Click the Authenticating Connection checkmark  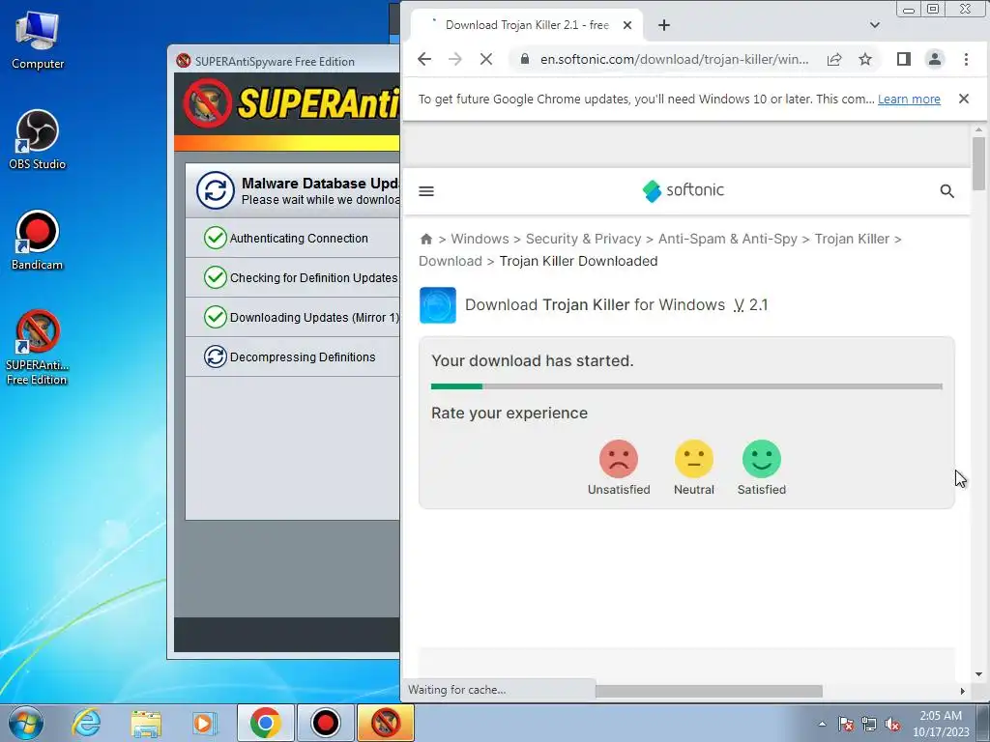(x=216, y=238)
